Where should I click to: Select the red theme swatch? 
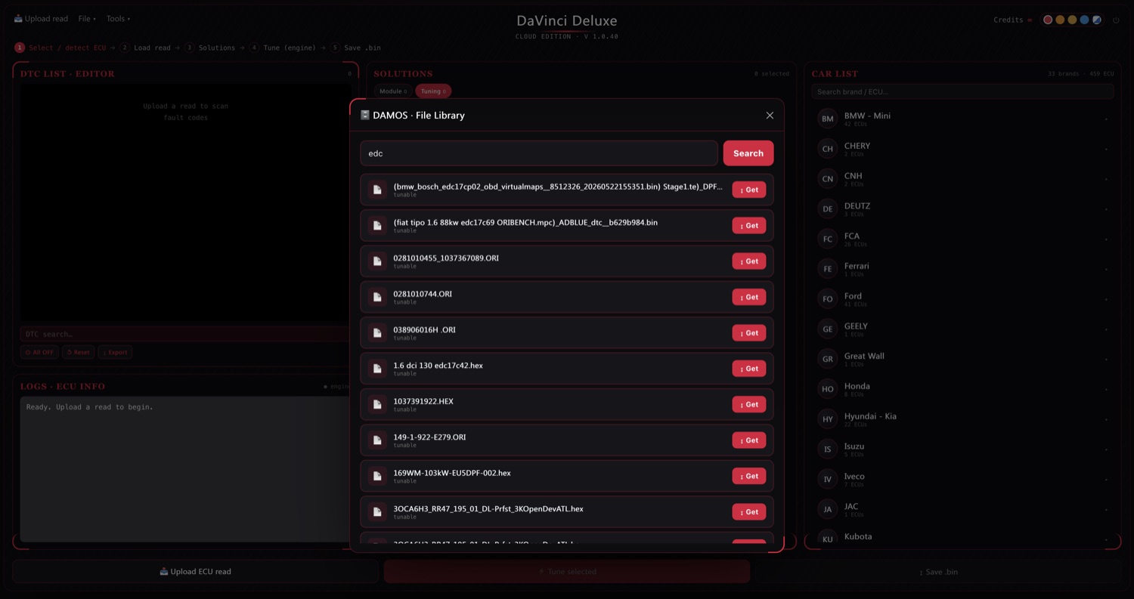click(1048, 20)
